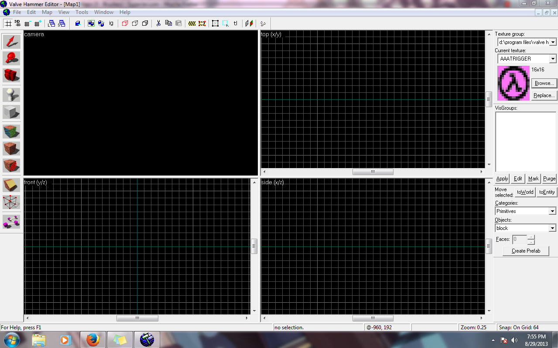Image resolution: width=558 pixels, height=348 pixels.
Task: Click the Hide Unselected Objects icon
Action: pos(135,24)
